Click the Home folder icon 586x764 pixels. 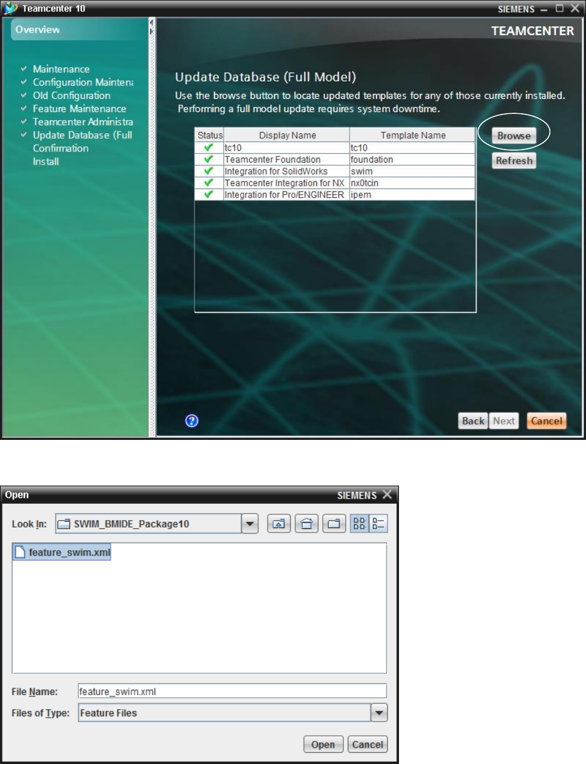pyautogui.click(x=307, y=524)
